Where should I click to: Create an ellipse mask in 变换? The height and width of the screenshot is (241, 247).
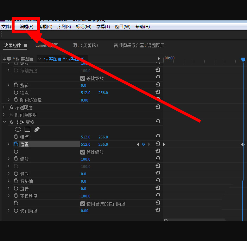(18, 130)
